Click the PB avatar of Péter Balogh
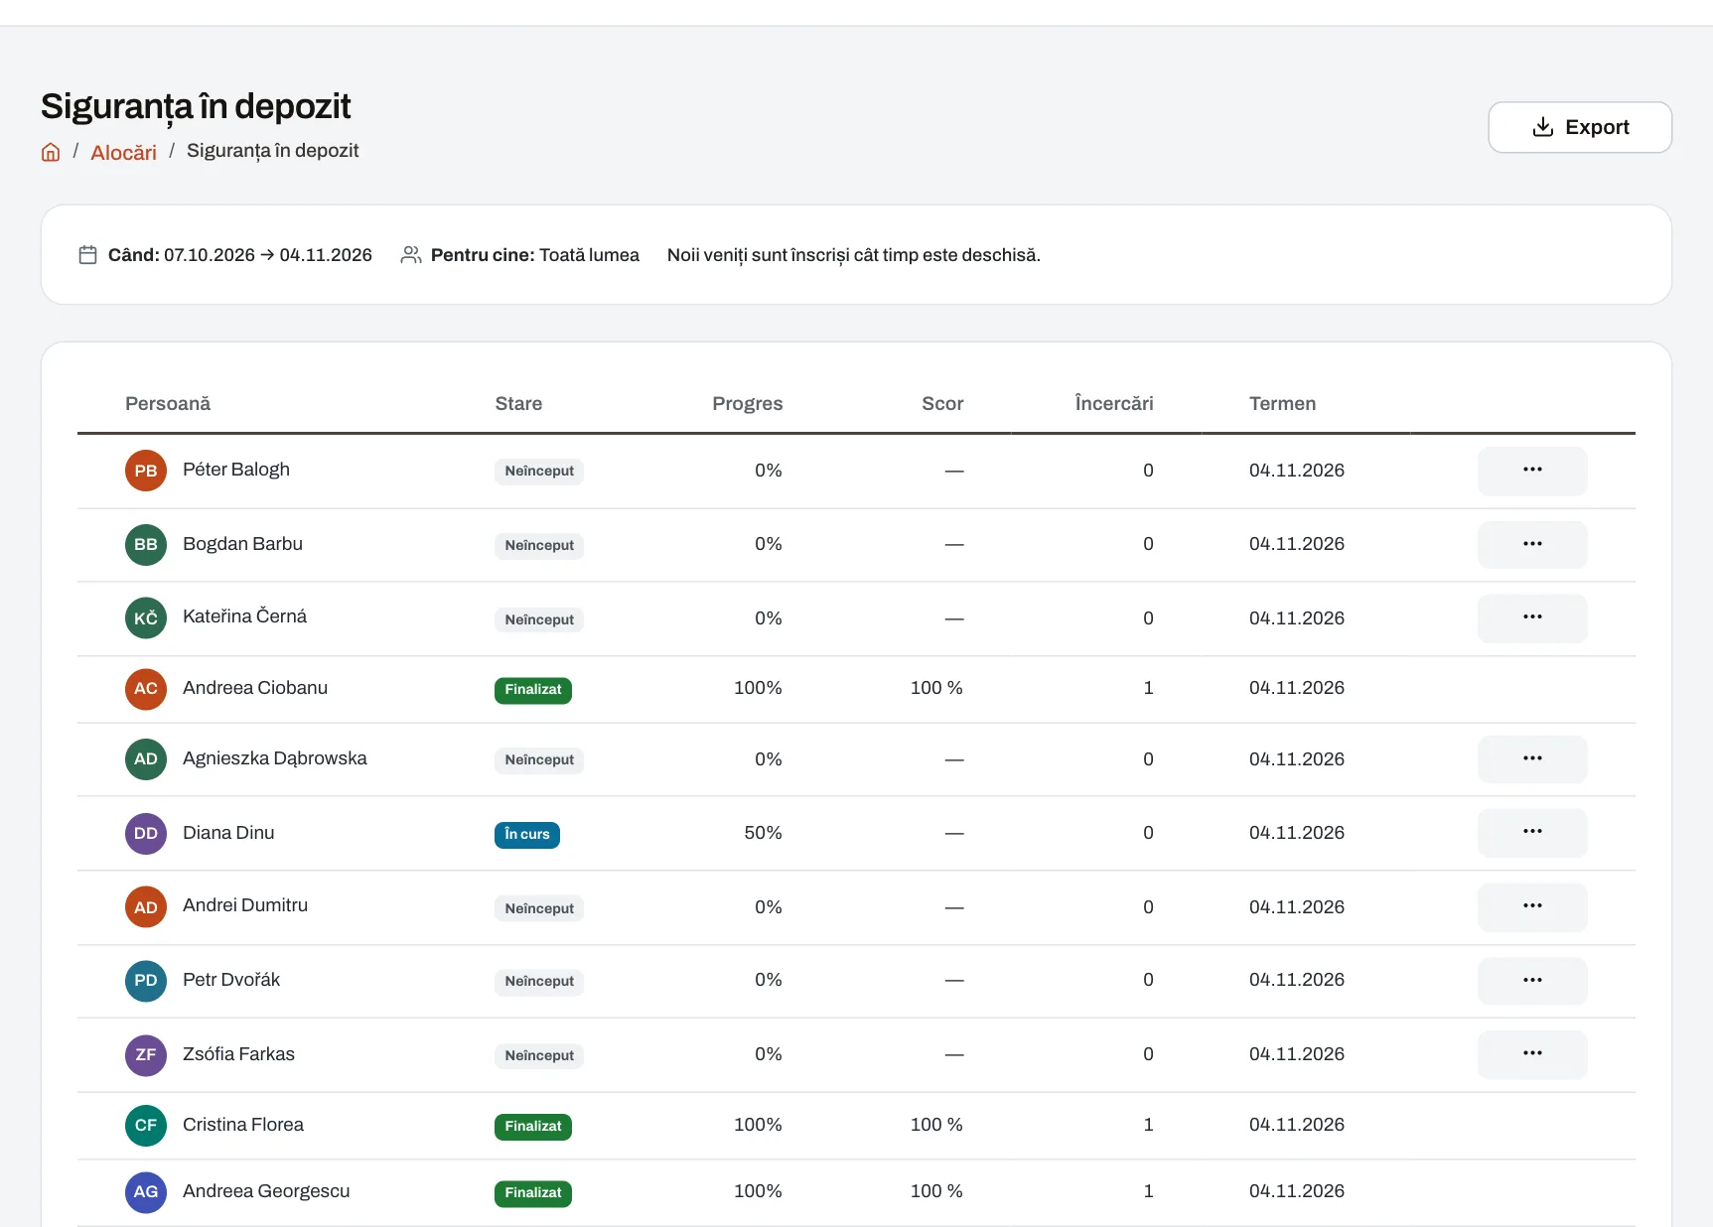This screenshot has height=1227, width=1713. pyautogui.click(x=146, y=471)
